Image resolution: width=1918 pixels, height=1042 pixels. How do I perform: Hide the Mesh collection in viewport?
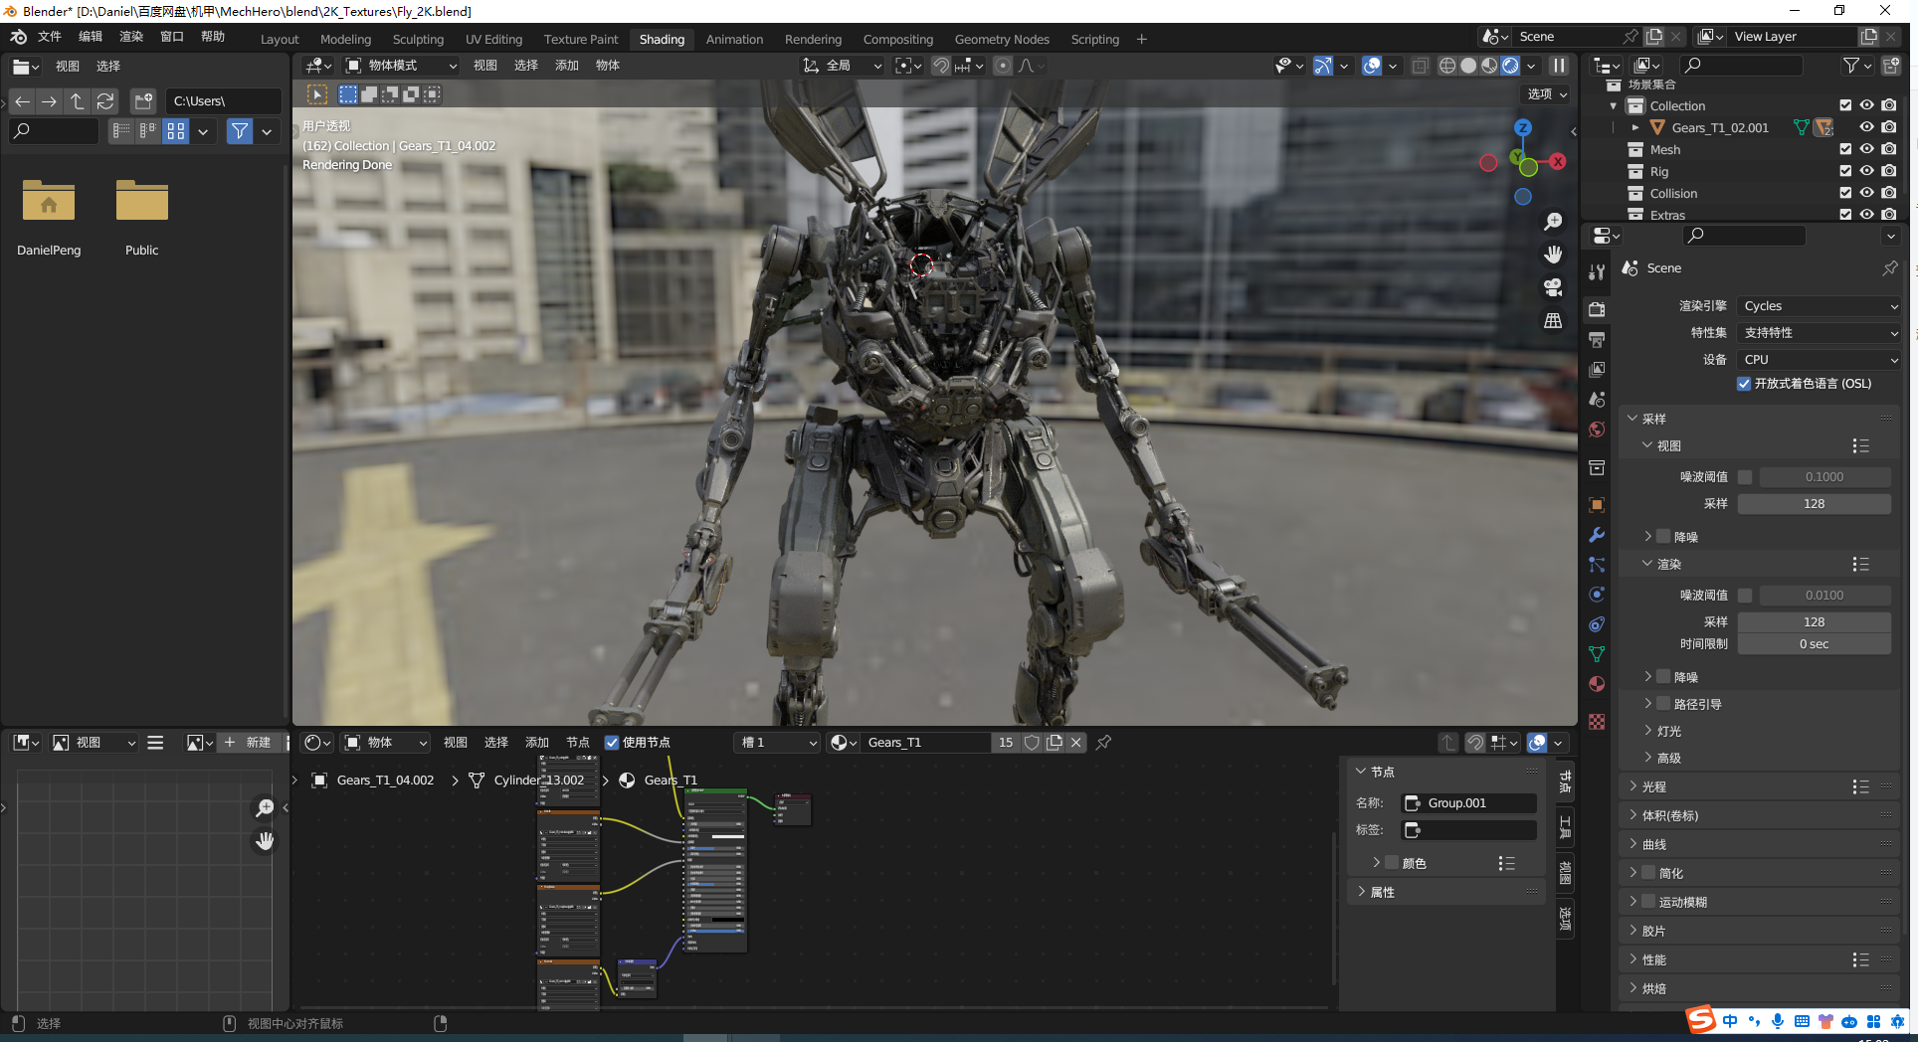tap(1867, 149)
